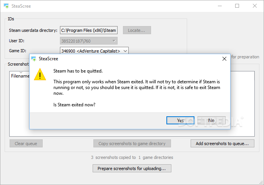The image size is (264, 185).
Task: Click the 'for preparation' text
Action: pos(245,57)
